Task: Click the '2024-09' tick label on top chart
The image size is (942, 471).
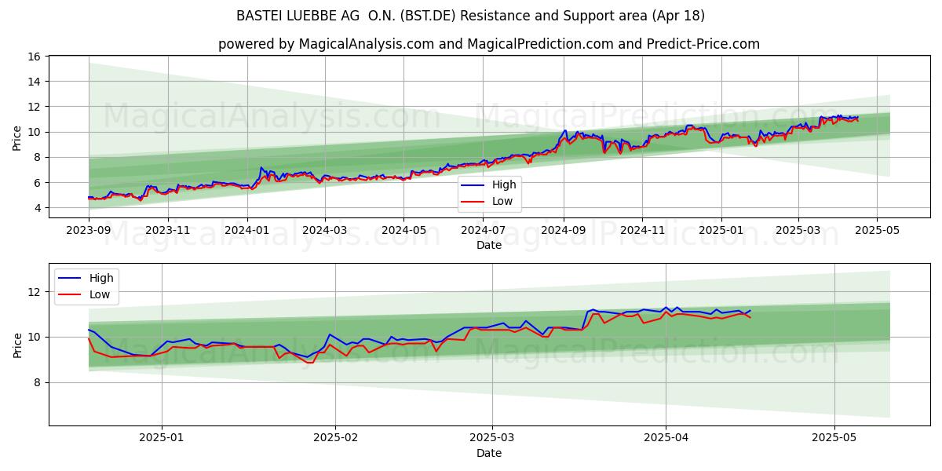Action: click(x=564, y=231)
